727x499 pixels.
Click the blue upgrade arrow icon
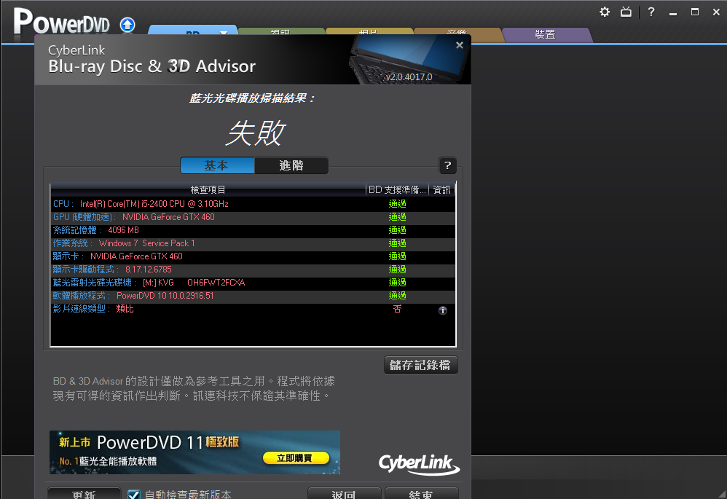(x=127, y=25)
